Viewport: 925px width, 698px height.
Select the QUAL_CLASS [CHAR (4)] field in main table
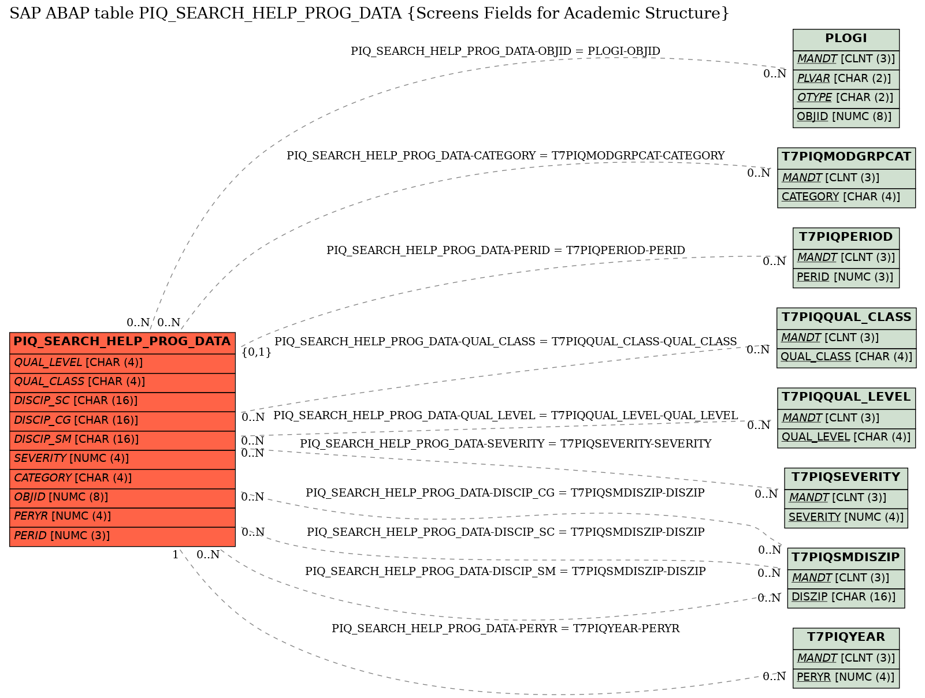point(122,382)
